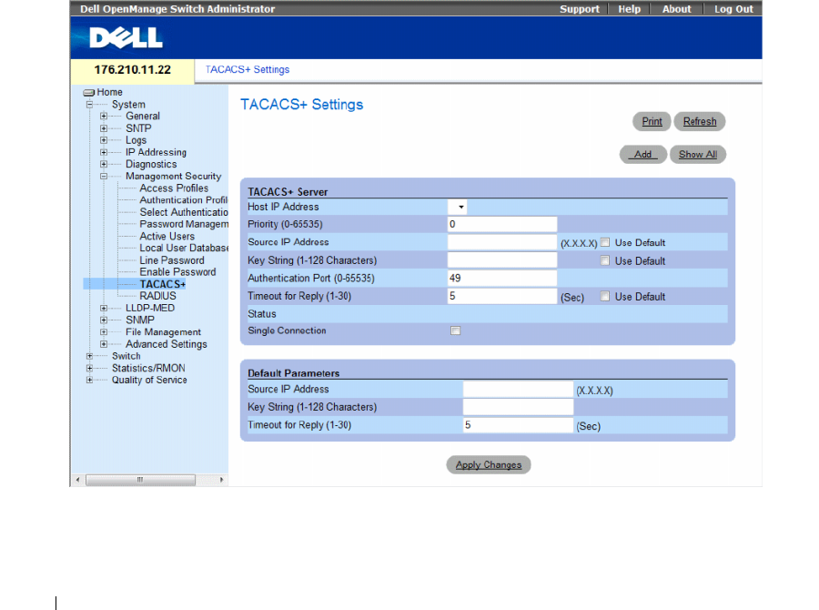This screenshot has width=819, height=610.
Task: Expand the Advanced Settings node
Action: point(104,344)
